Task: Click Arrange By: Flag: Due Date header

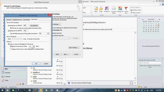Action: 147,60
